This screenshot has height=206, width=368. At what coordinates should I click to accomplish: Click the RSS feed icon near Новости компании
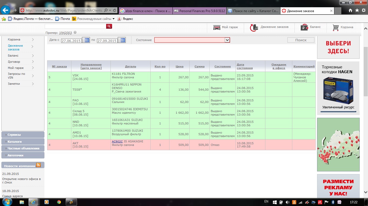tap(38, 165)
